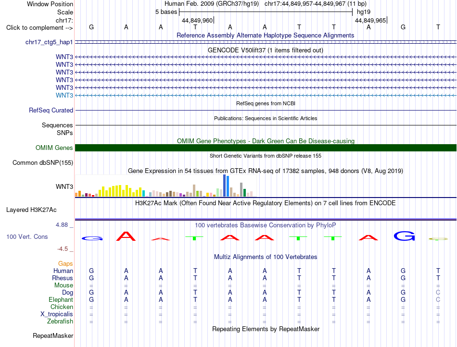Click the 44,849,965 coordinate marker
This screenshot has height=347, width=457.
tap(370, 20)
